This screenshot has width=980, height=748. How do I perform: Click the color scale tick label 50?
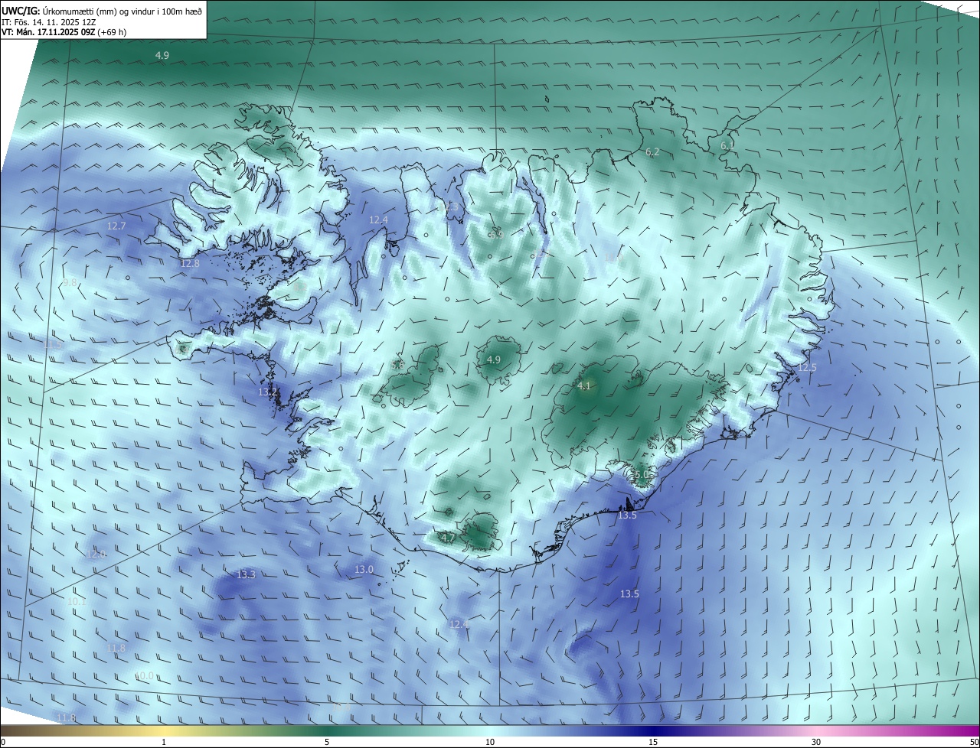[x=974, y=742]
